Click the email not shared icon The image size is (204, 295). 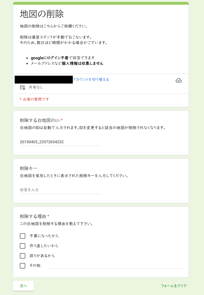click(23, 87)
